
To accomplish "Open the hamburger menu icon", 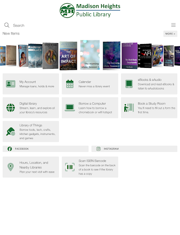I will (x=174, y=25).
